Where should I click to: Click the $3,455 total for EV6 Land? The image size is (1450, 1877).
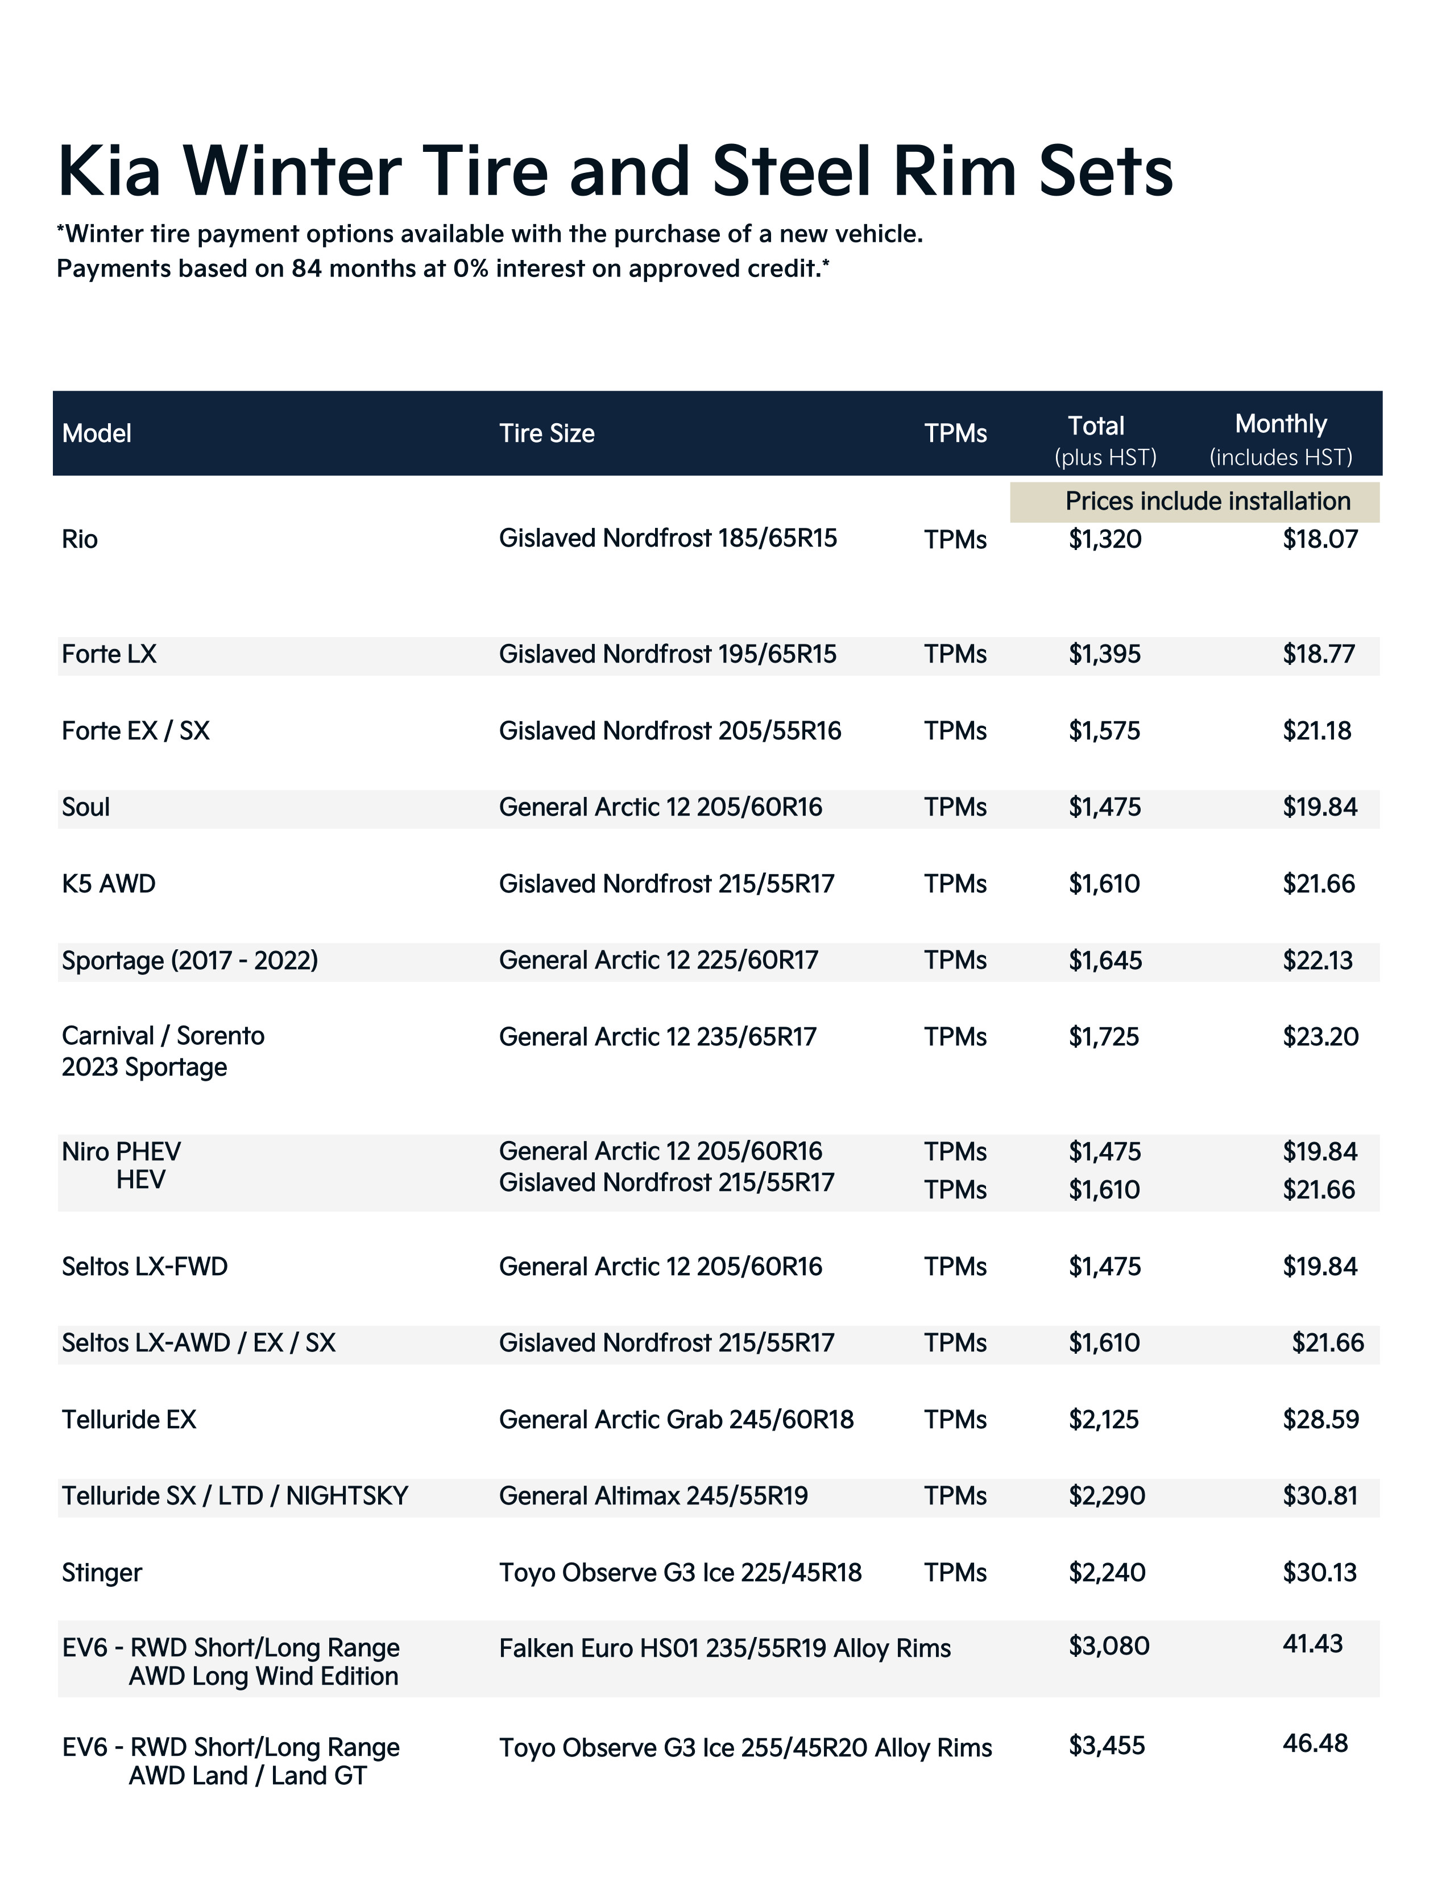[x=1107, y=1746]
